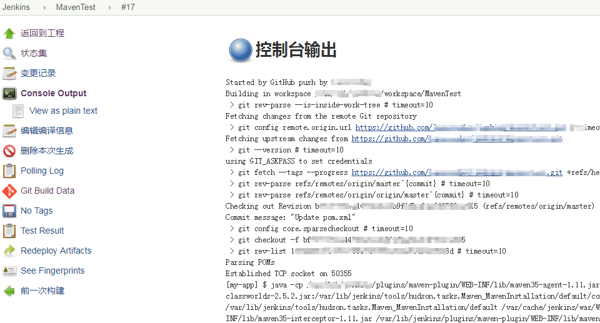Click the 控制台输出 heading
Image resolution: width=600 pixels, height=323 pixels.
[x=296, y=50]
